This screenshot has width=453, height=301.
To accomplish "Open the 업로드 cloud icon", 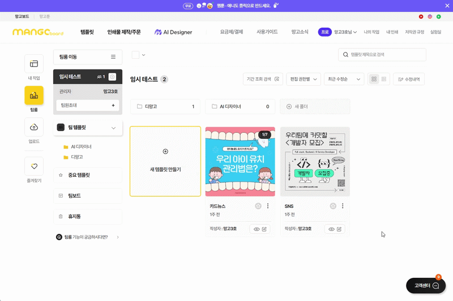I will click(x=34, y=127).
